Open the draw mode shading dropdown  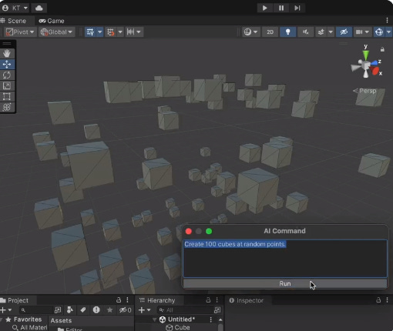tap(250, 32)
